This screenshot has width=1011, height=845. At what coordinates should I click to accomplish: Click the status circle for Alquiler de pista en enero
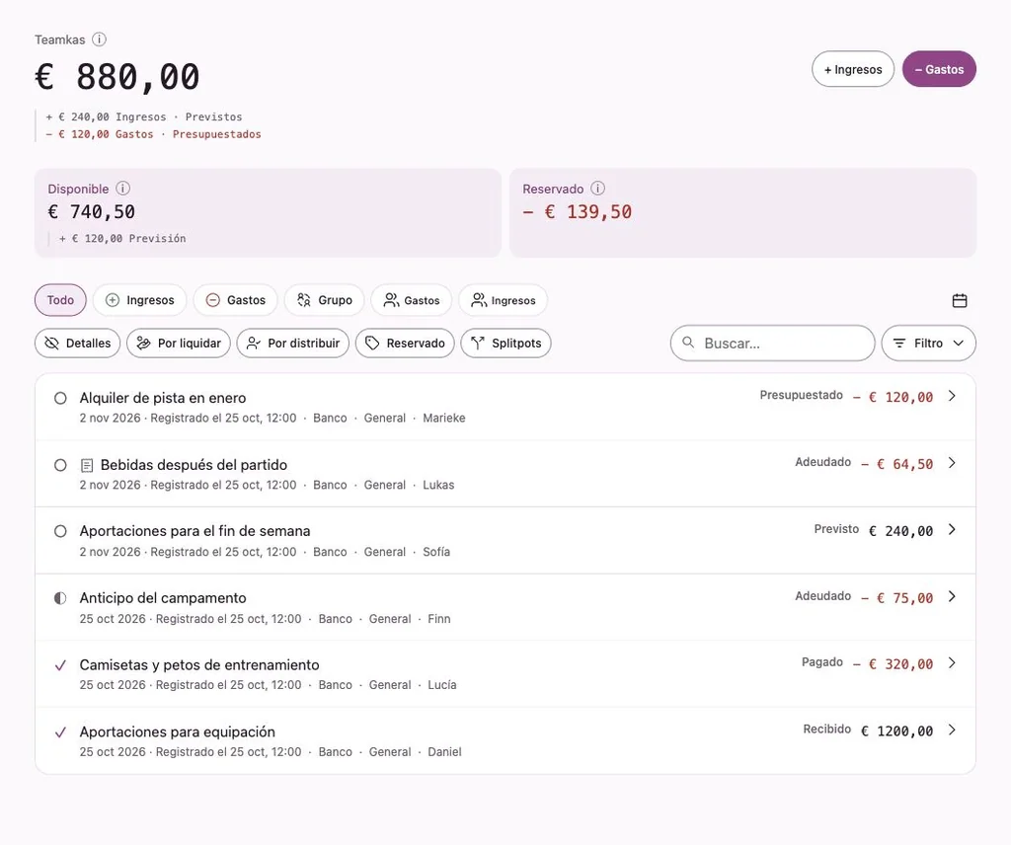(x=60, y=399)
